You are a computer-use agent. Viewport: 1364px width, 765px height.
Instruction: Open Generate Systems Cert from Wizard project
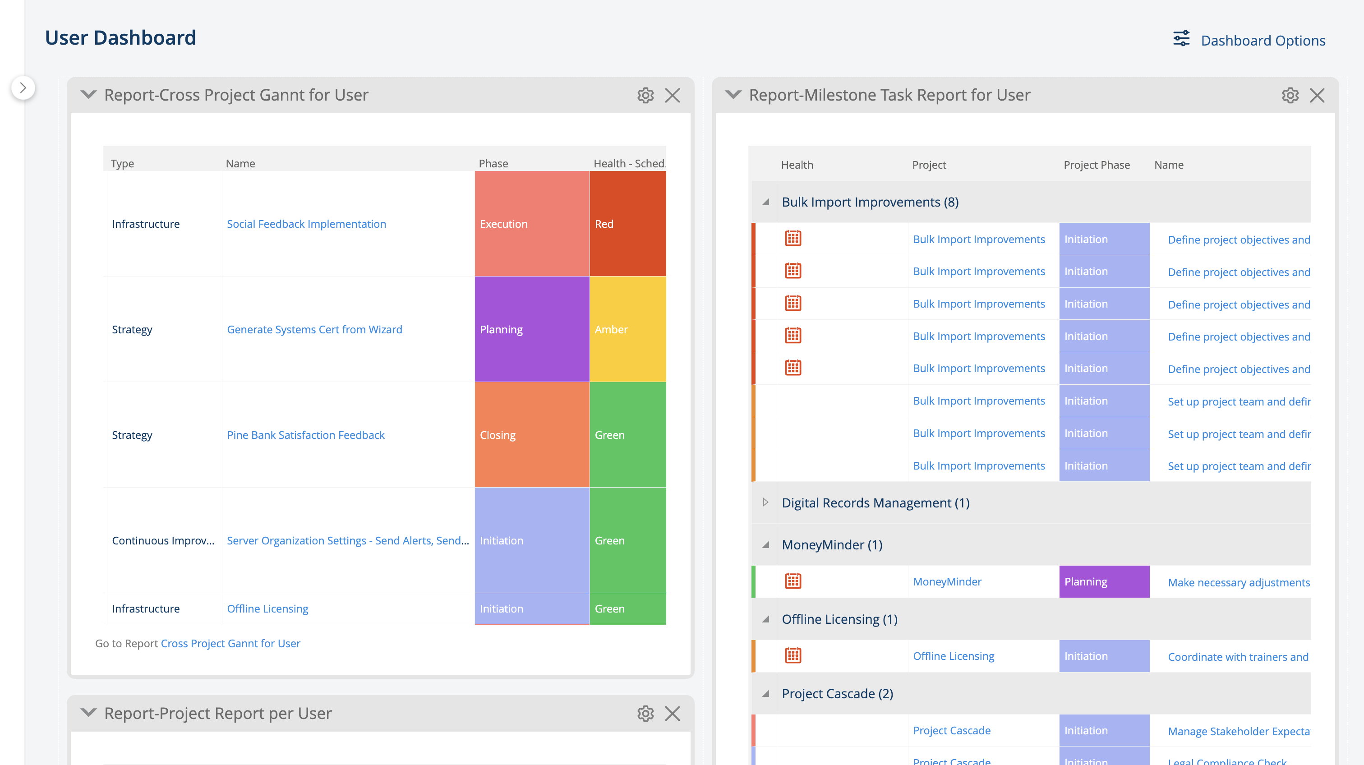(314, 329)
